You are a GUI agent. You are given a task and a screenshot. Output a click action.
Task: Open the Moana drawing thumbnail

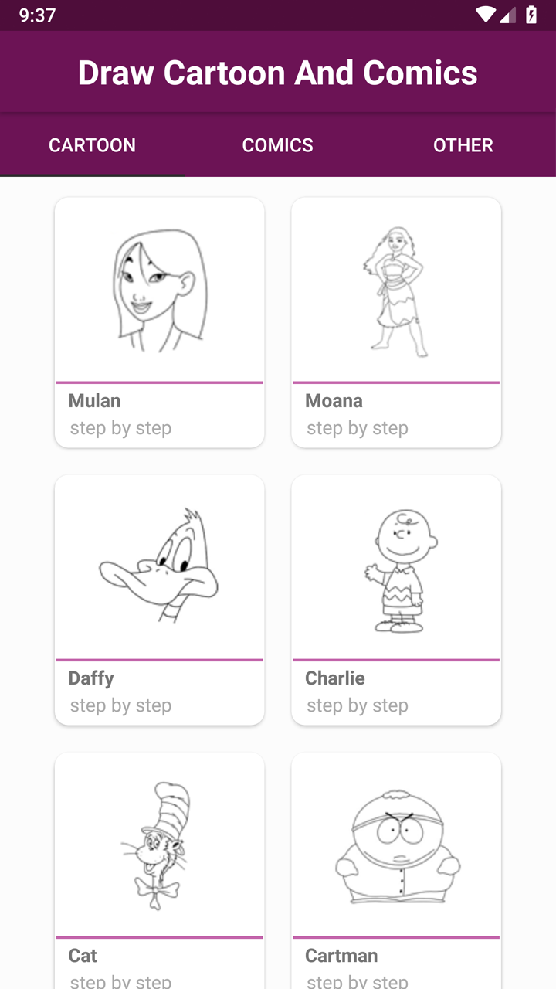(x=396, y=290)
